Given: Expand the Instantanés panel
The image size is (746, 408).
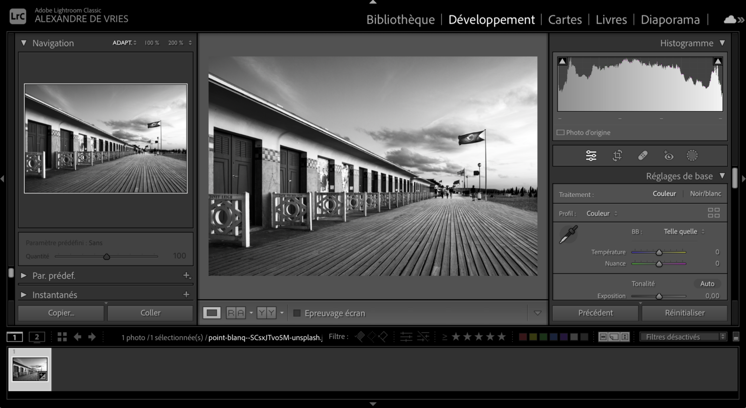Looking at the screenshot, I should point(23,294).
